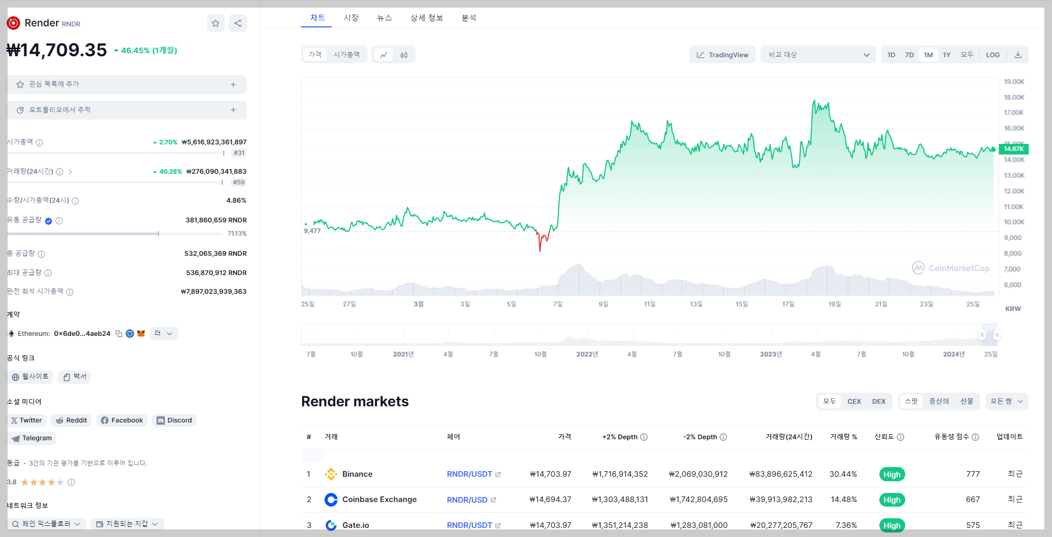This screenshot has width=1052, height=537.
Task: Open 시장 tab
Action: pos(351,18)
